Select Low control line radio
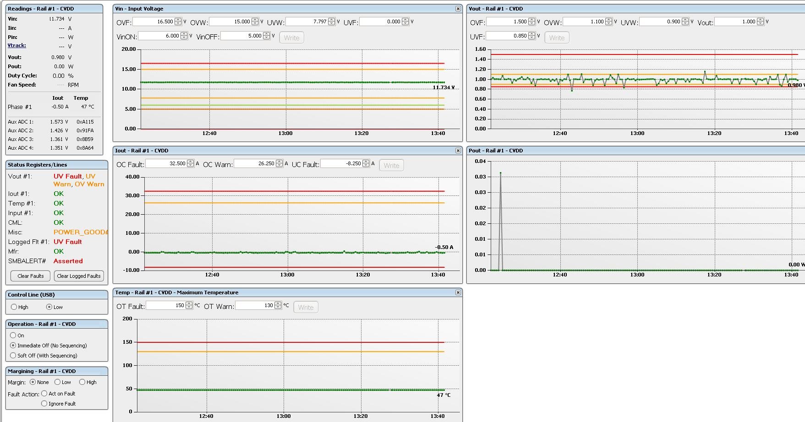805x422 pixels. [49, 307]
